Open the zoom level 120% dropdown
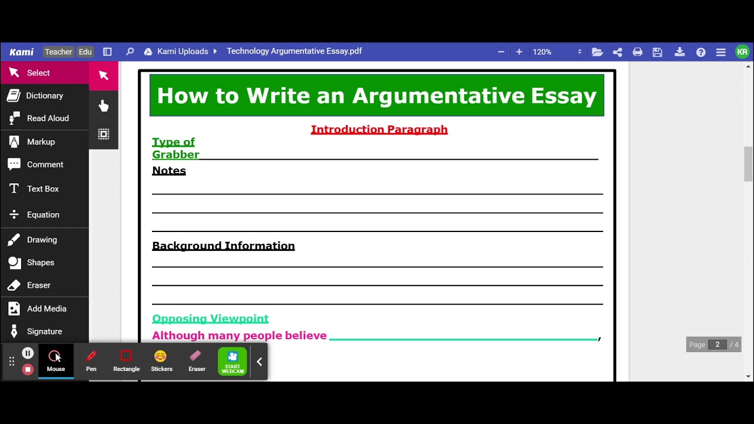 (557, 52)
